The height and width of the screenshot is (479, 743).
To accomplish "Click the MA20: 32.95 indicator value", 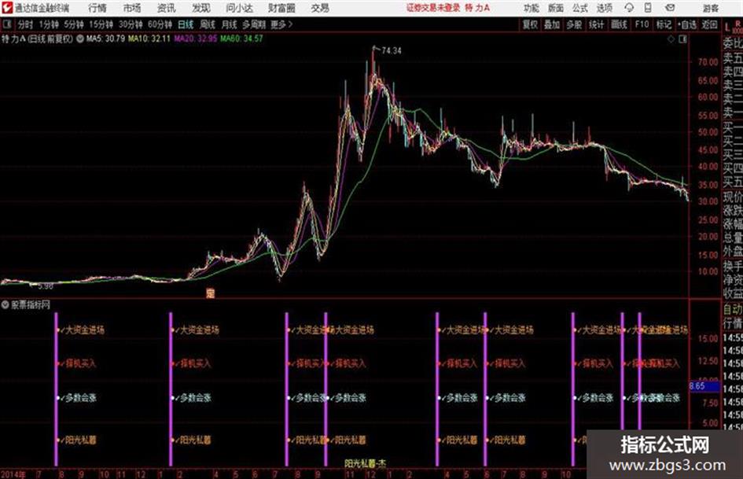I will [x=195, y=39].
